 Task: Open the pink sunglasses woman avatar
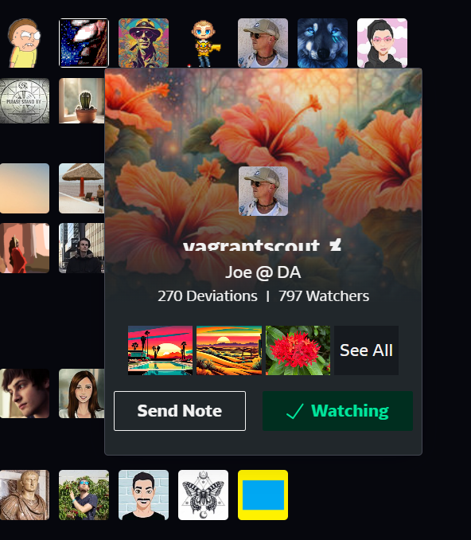(382, 43)
